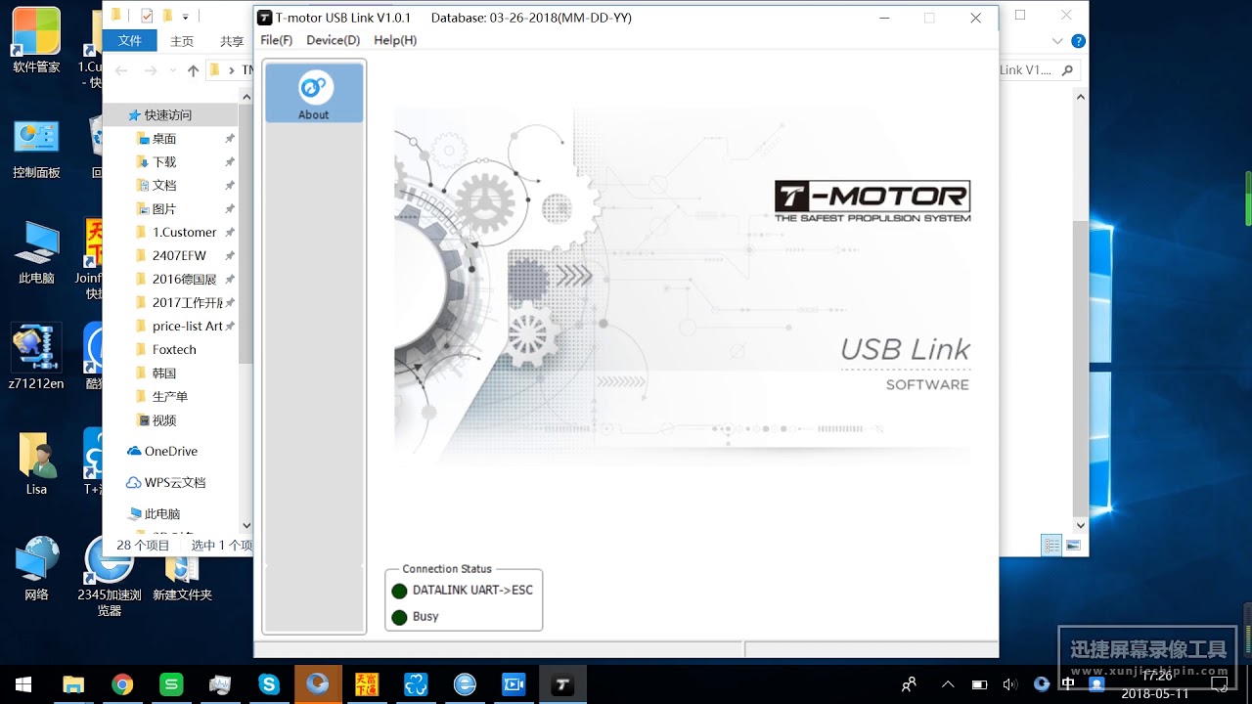The image size is (1252, 704).
Task: Expand the Explorer ribbon chevron
Action: coord(1057,41)
